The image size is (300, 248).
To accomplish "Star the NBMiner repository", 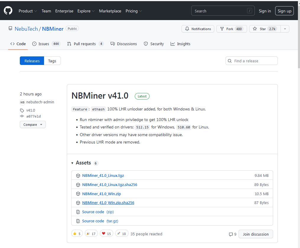I will 263,29.
